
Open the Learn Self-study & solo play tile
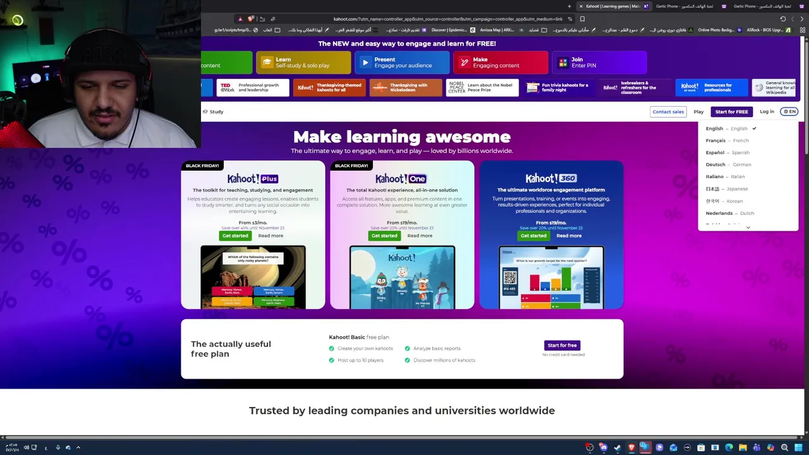pos(303,63)
